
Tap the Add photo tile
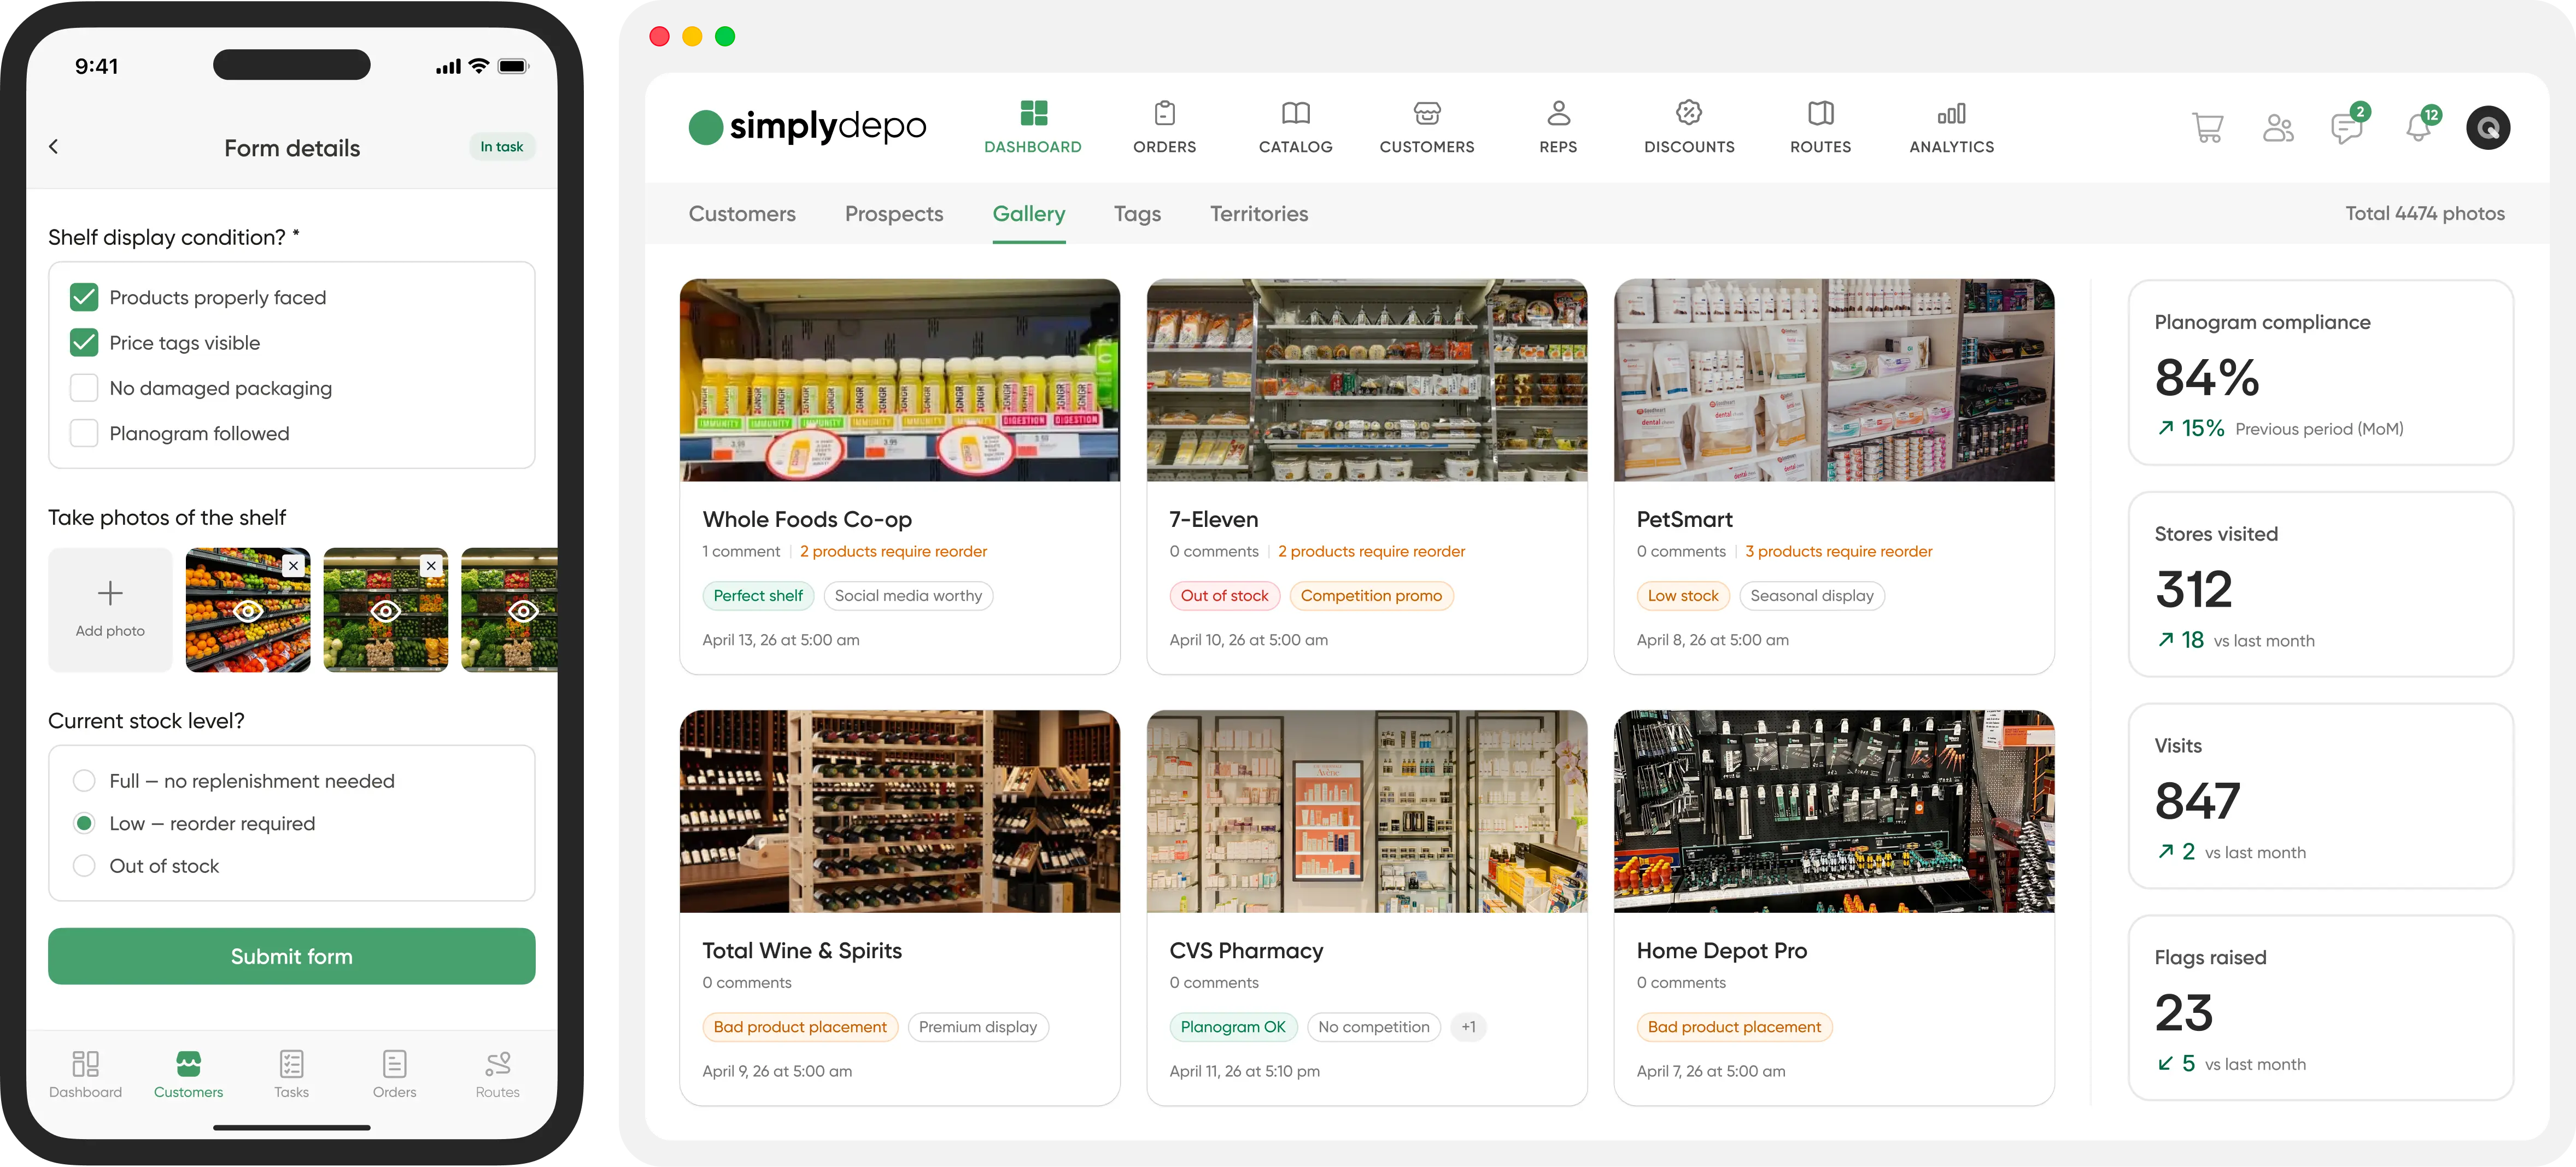click(110, 609)
